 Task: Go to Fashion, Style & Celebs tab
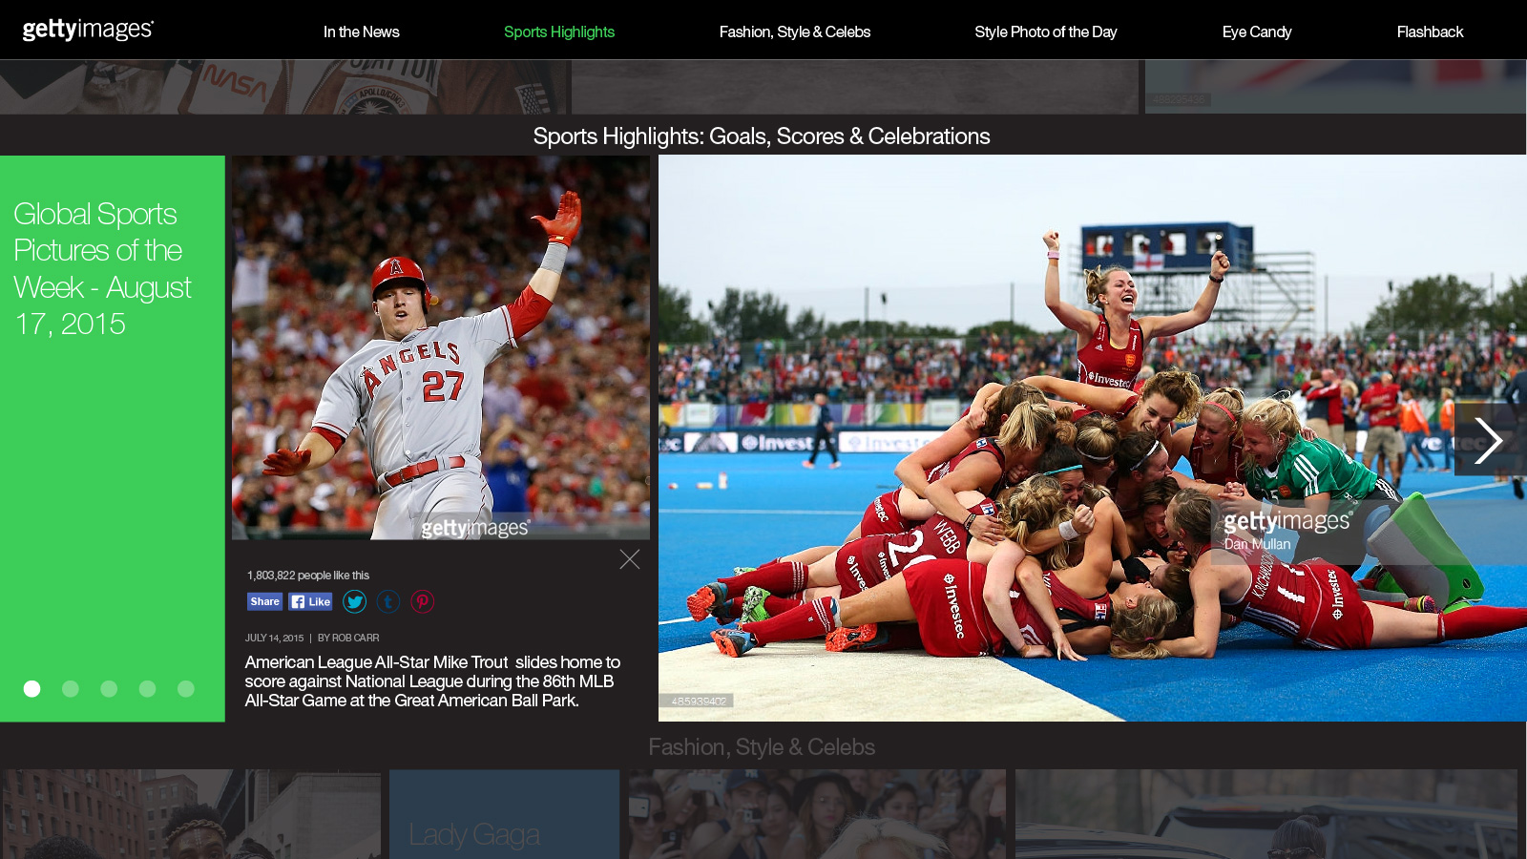point(794,31)
